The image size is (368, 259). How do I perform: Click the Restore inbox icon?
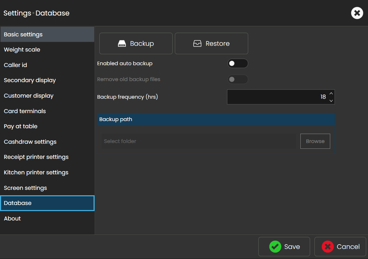click(x=197, y=44)
